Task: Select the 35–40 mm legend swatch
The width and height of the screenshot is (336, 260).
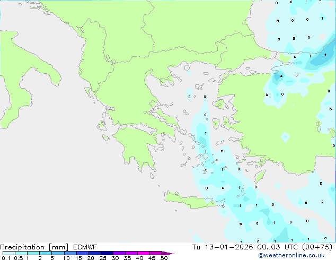Action: pyautogui.click(x=131, y=253)
